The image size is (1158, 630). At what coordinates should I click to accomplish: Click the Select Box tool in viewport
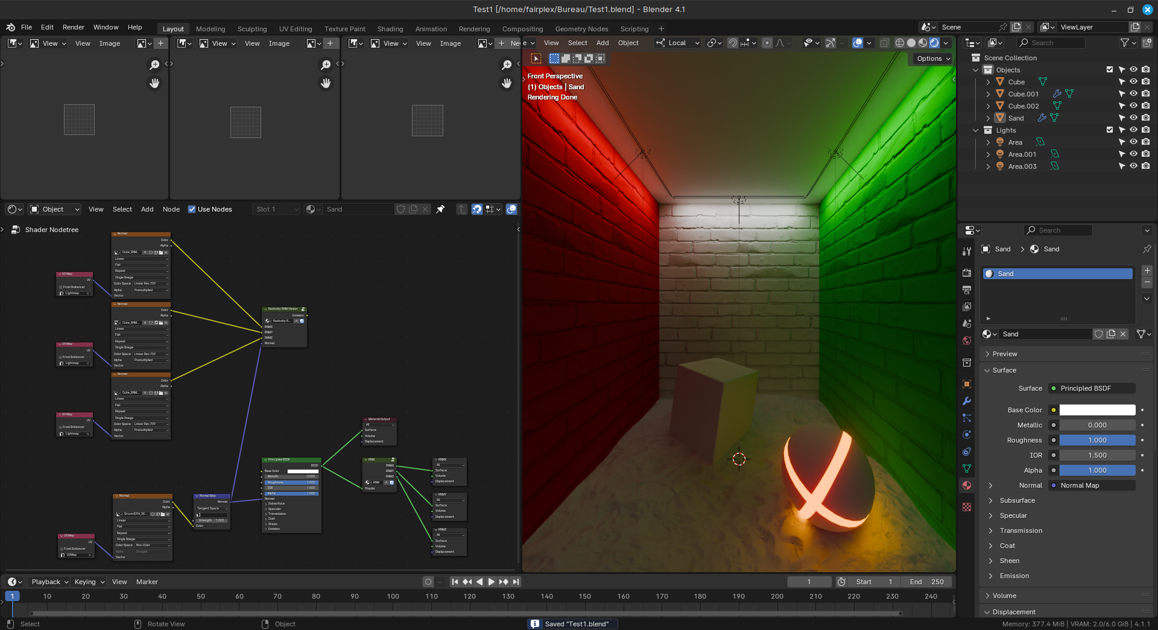pos(554,58)
